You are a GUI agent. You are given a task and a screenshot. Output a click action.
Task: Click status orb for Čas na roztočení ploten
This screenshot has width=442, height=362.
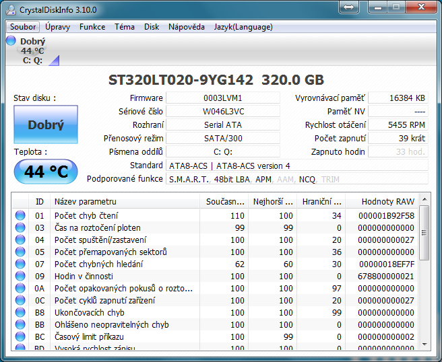click(x=20, y=227)
